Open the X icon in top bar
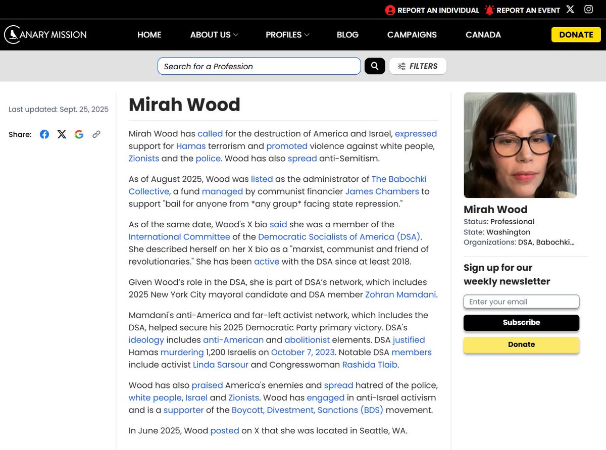Viewport: 606px width, 450px height. click(x=570, y=10)
